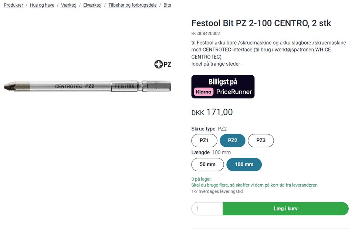Click the product title Festool Bit PZ 2-100

tap(261, 23)
